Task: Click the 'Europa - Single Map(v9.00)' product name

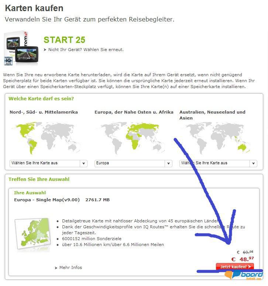Action: pyautogui.click(x=47, y=200)
